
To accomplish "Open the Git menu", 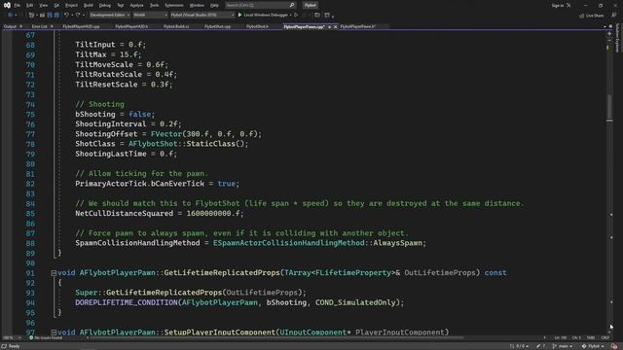I will click(x=56, y=5).
